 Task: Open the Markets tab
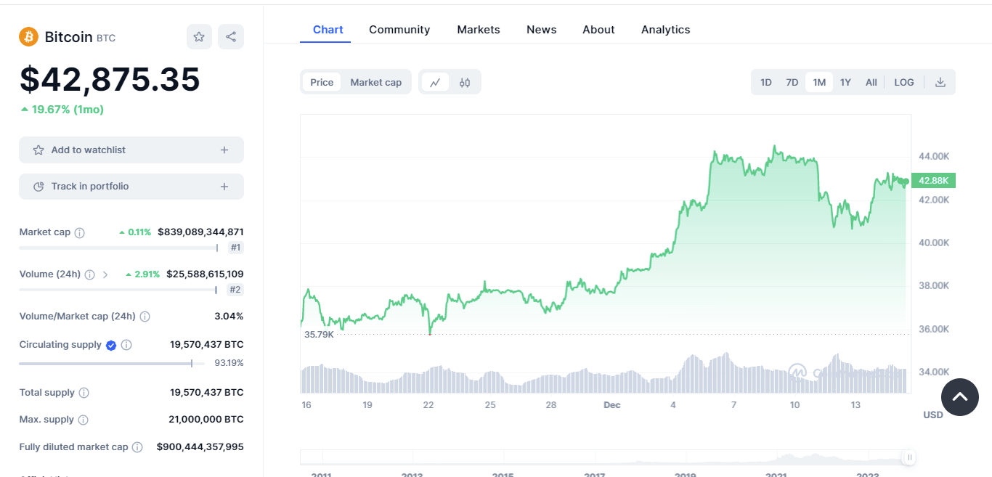click(x=479, y=30)
